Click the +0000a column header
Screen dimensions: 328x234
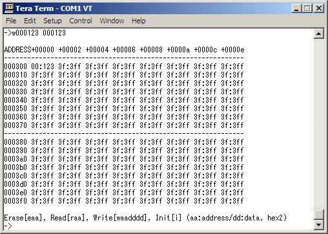(178, 50)
